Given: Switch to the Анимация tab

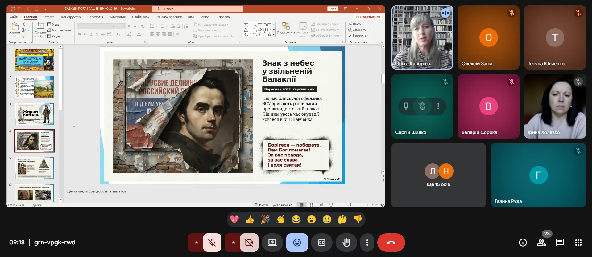Looking at the screenshot, I should tap(117, 17).
